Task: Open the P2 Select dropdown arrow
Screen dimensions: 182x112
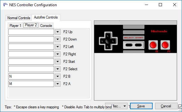Action: click(58, 69)
